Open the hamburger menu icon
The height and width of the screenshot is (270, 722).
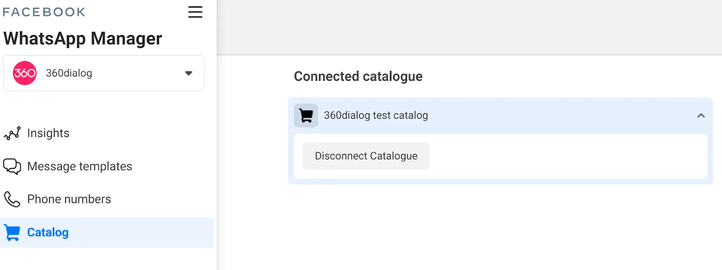coord(195,12)
